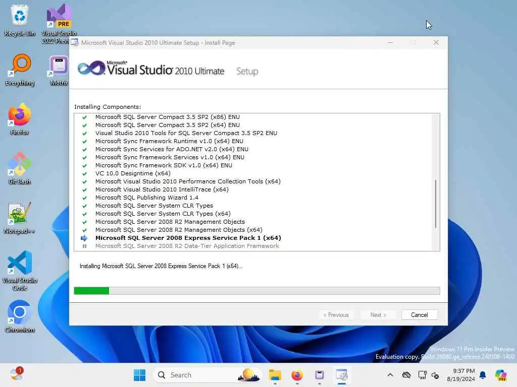This screenshot has height=387, width=517.
Task: Open the Motrix desktop shortcut
Action: point(59,70)
